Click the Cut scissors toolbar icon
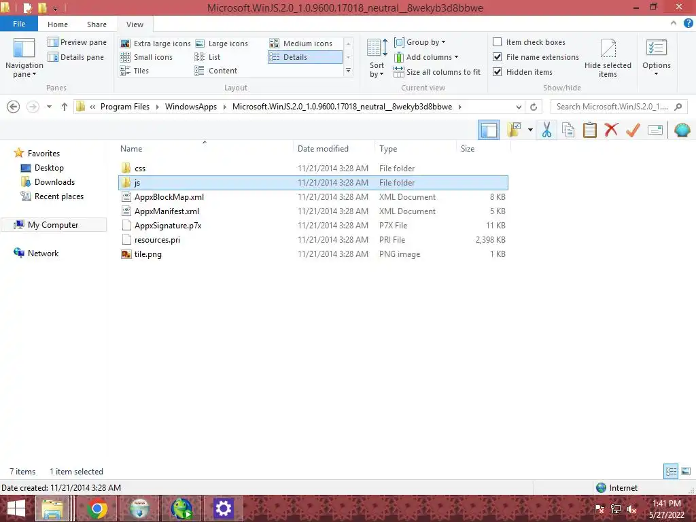 click(546, 130)
